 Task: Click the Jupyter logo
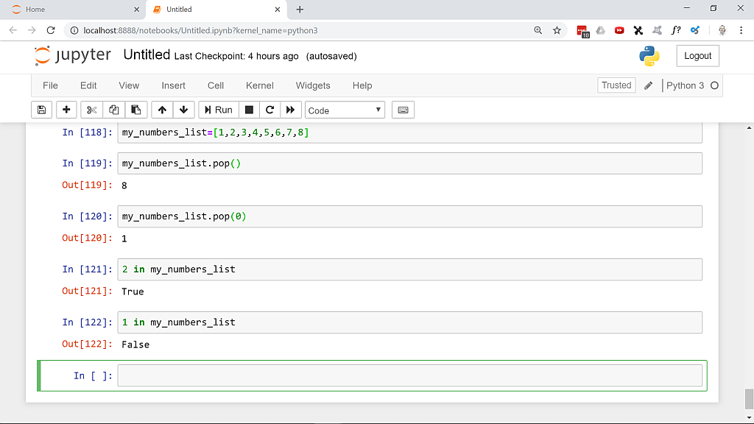[x=73, y=56]
